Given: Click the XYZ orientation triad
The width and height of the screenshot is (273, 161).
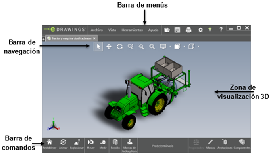Looking at the screenshot, I should [54, 125].
